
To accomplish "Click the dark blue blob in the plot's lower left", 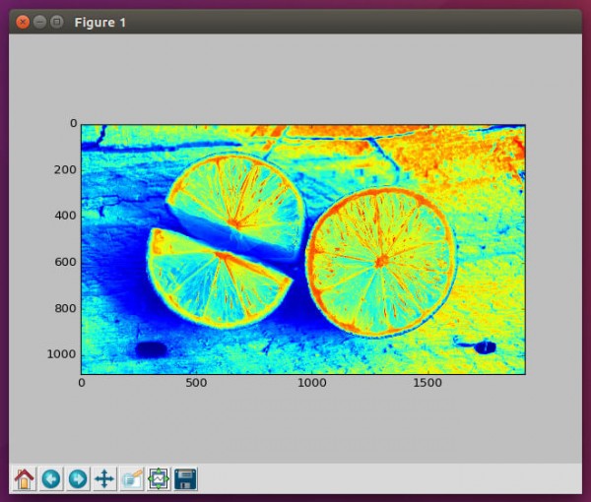I will [151, 349].
